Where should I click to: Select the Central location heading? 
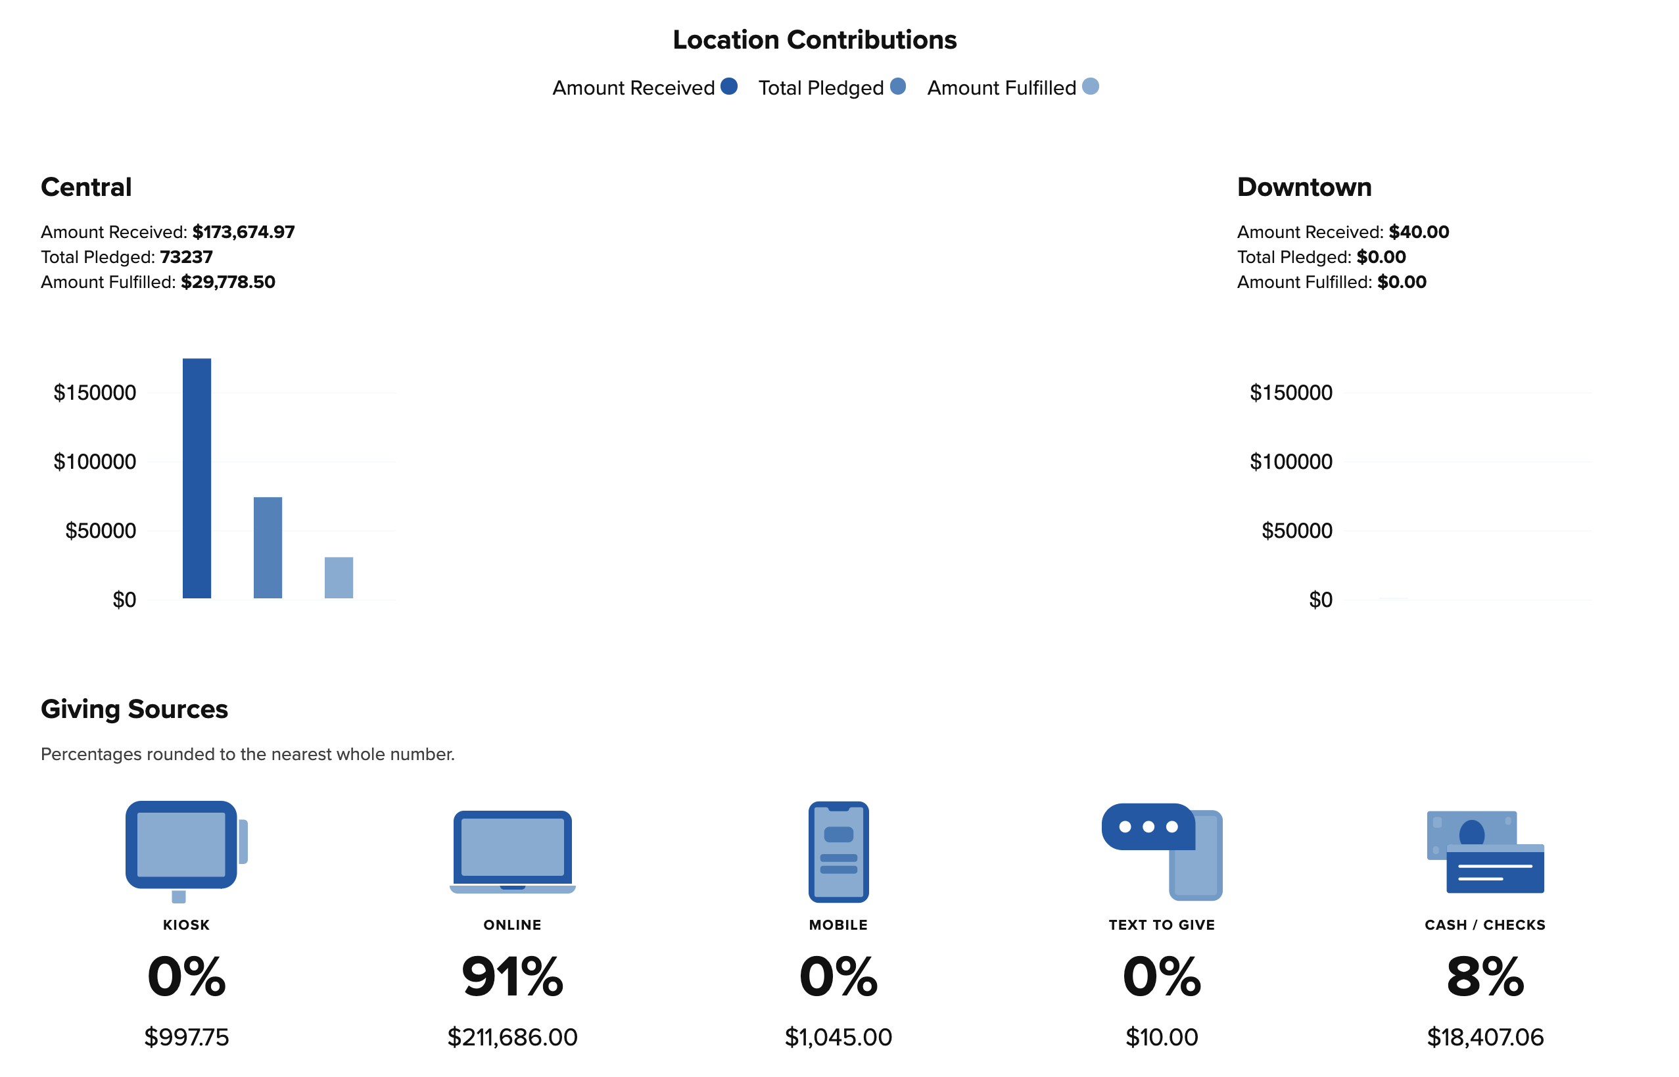(x=86, y=187)
